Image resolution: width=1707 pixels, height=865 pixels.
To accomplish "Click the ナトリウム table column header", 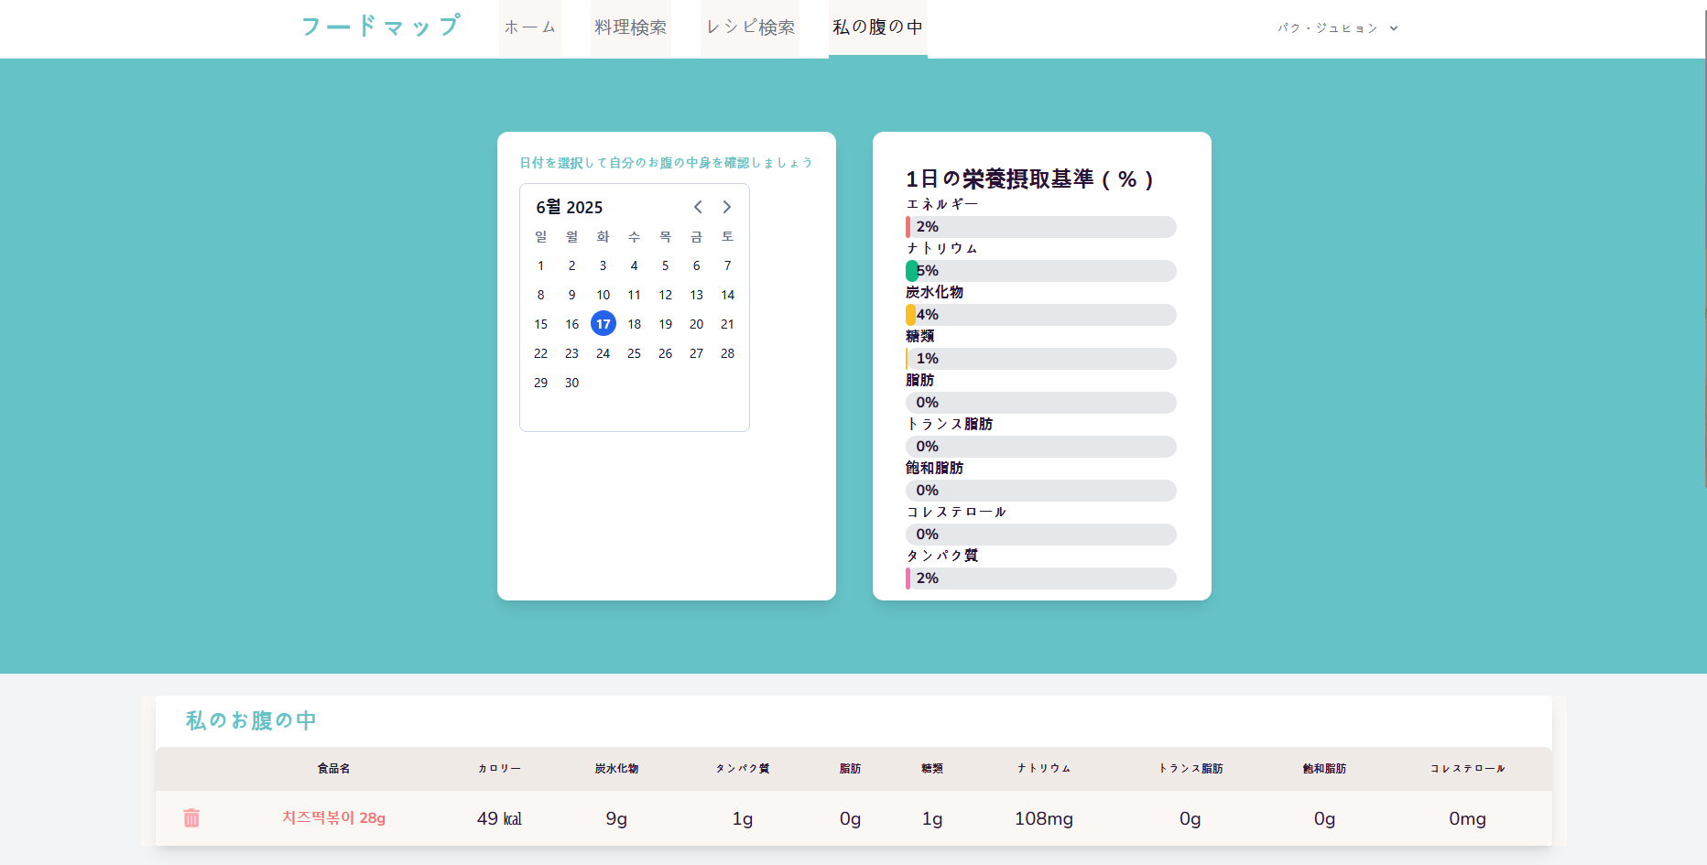I will pyautogui.click(x=1044, y=769).
